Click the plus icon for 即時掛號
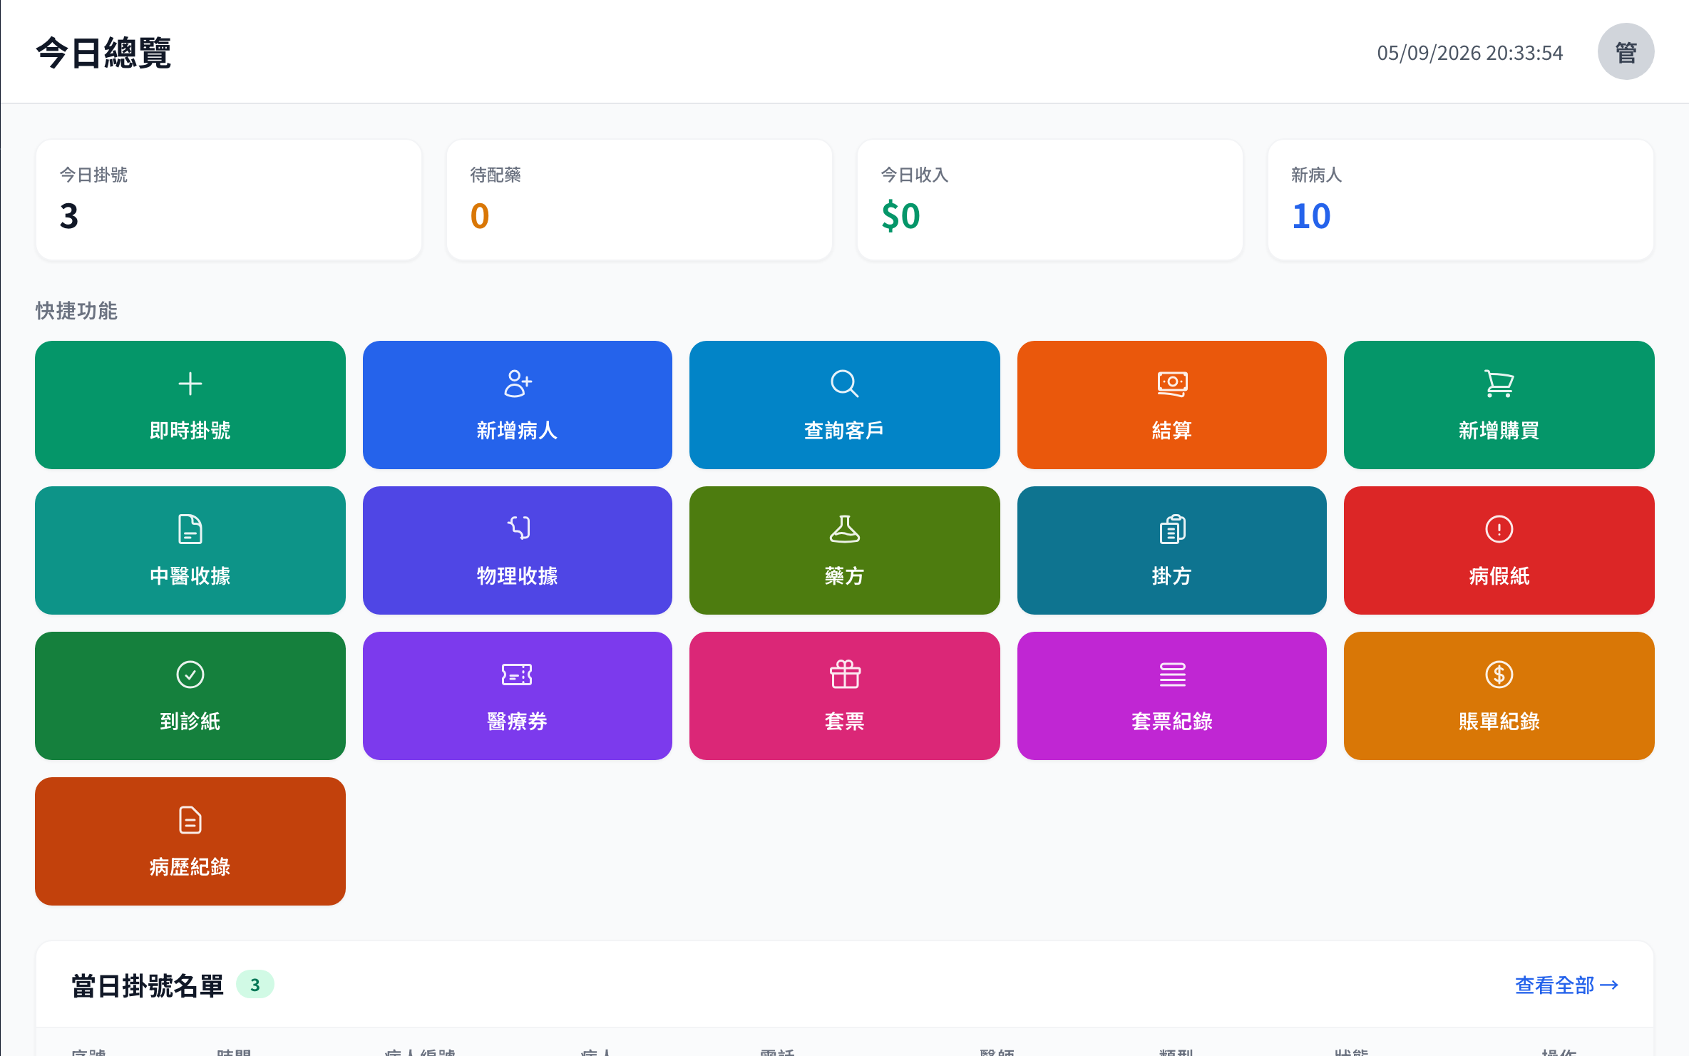The image size is (1689, 1056). [190, 384]
